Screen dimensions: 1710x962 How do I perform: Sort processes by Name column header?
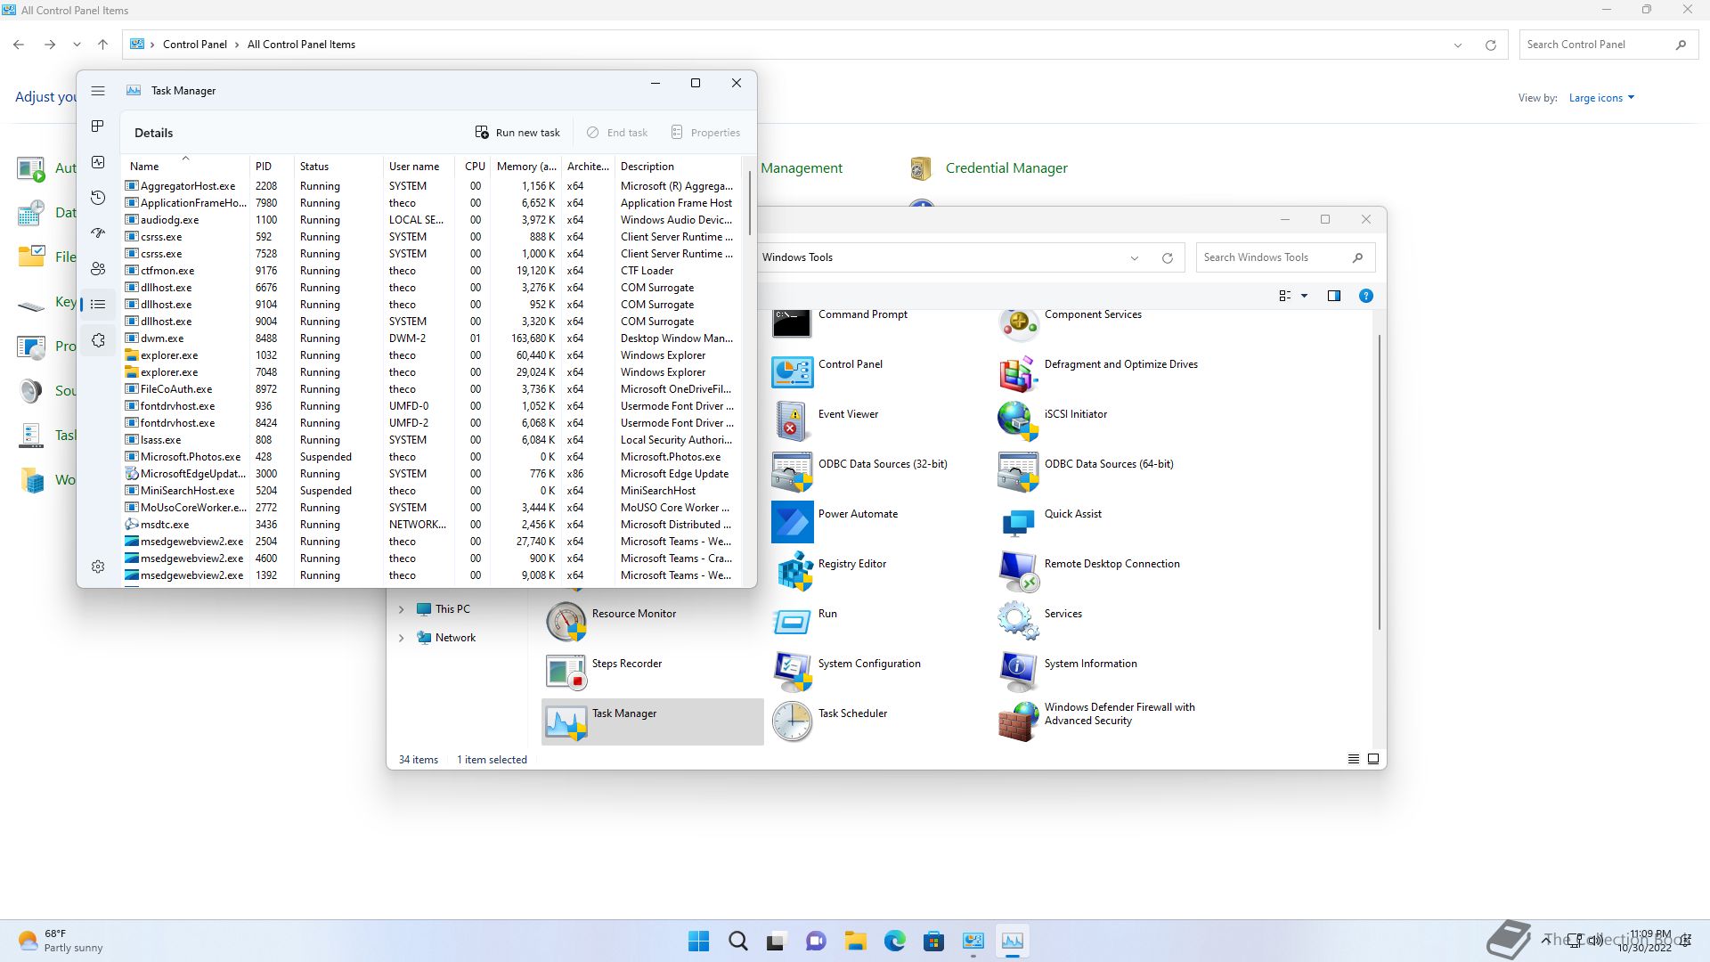(185, 167)
